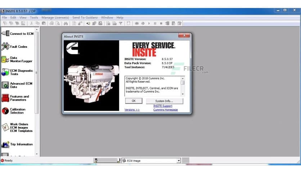
Task: Open Fault Codes from the sidebar
Action: click(x=14, y=47)
